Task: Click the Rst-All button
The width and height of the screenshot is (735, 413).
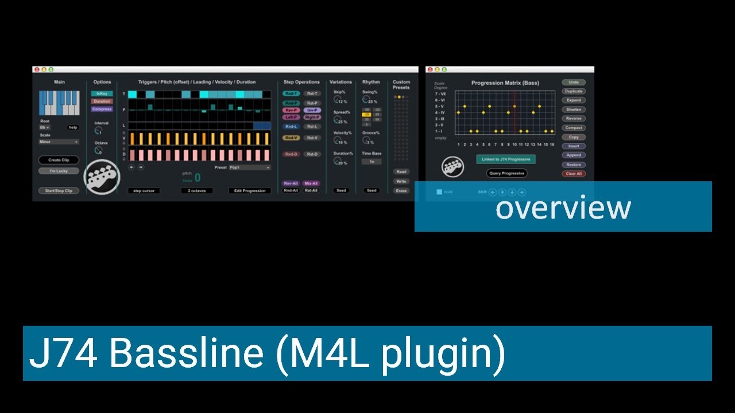Action: point(311,190)
